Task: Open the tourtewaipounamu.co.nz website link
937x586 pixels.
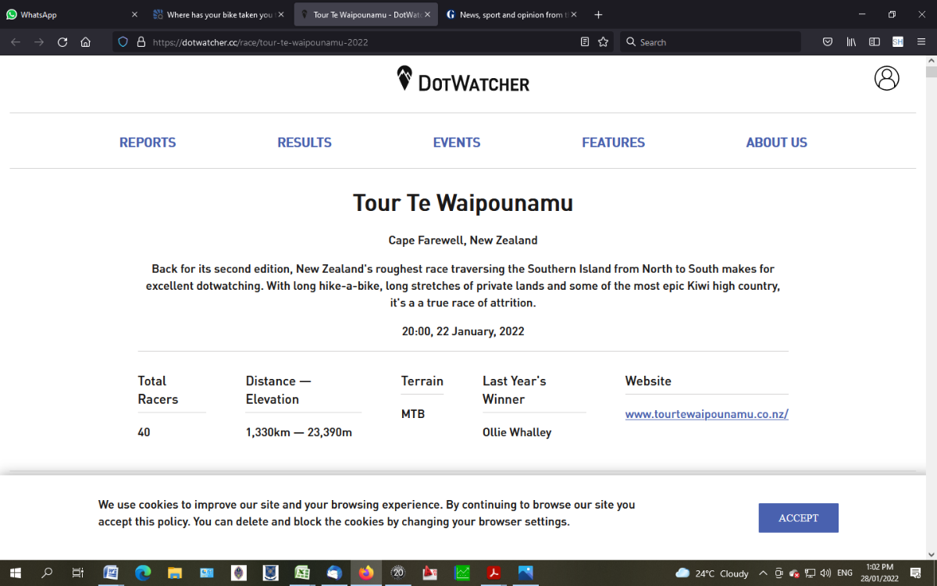Action: point(707,414)
